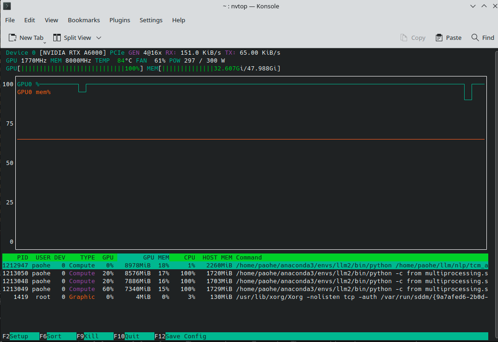Click the Find magnifier icon
The width and height of the screenshot is (498, 342).
coord(475,38)
